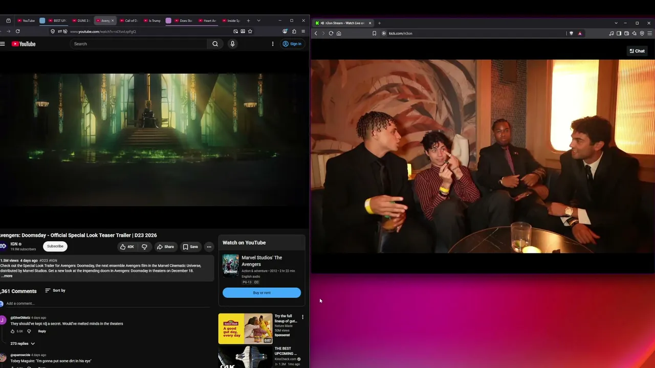Screen dimensions: 655x368
Task: Switch to the DUNE 3 tab
Action: point(81,20)
